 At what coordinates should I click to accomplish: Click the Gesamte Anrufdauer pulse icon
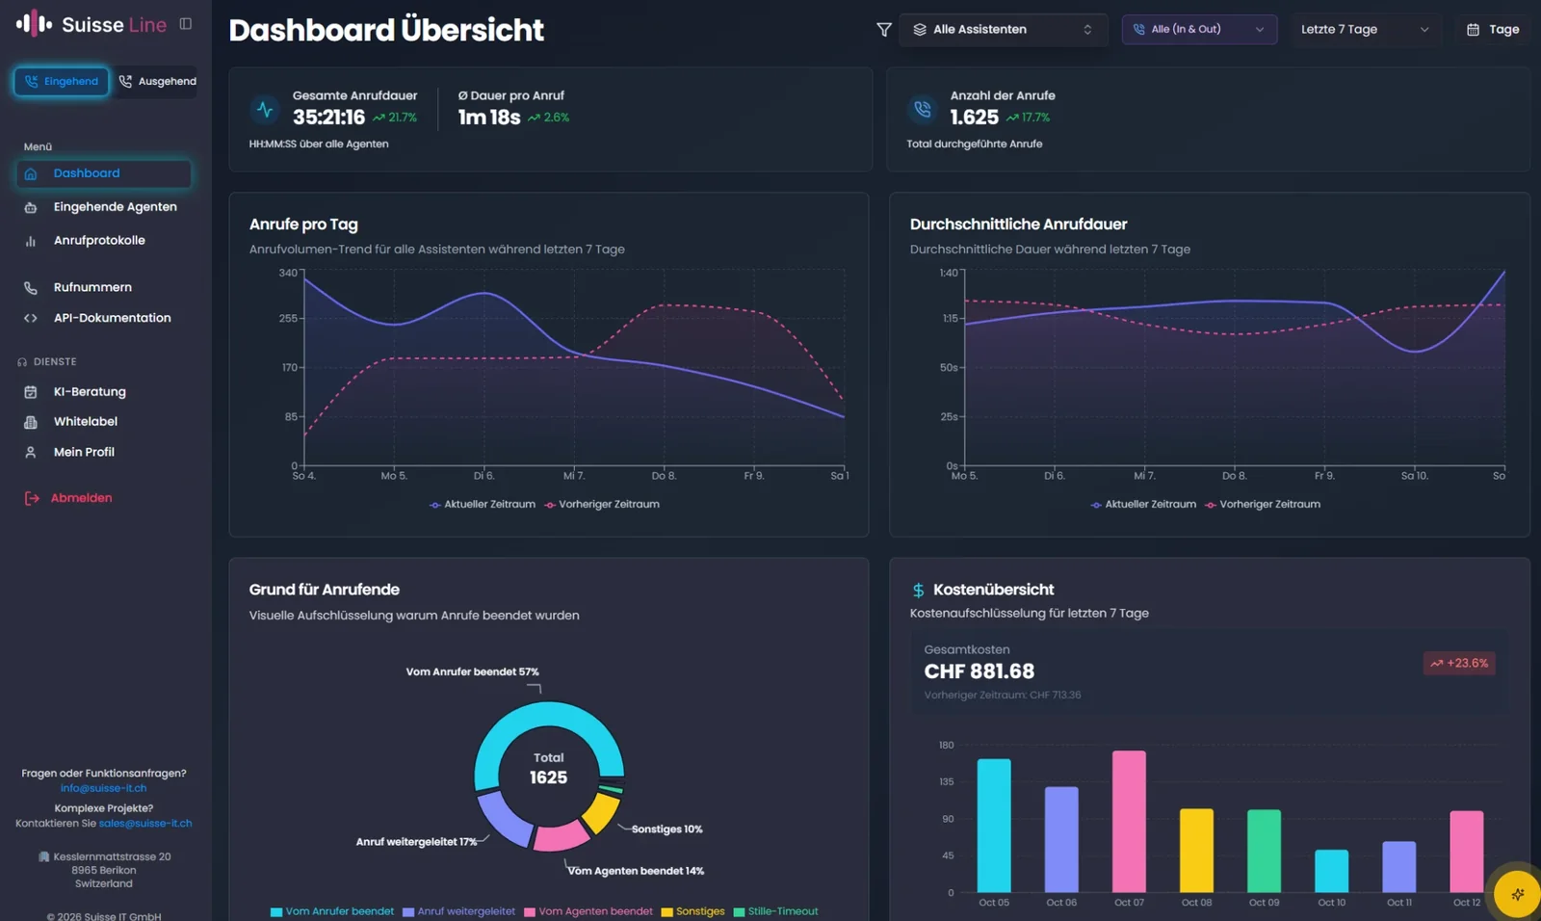click(265, 110)
